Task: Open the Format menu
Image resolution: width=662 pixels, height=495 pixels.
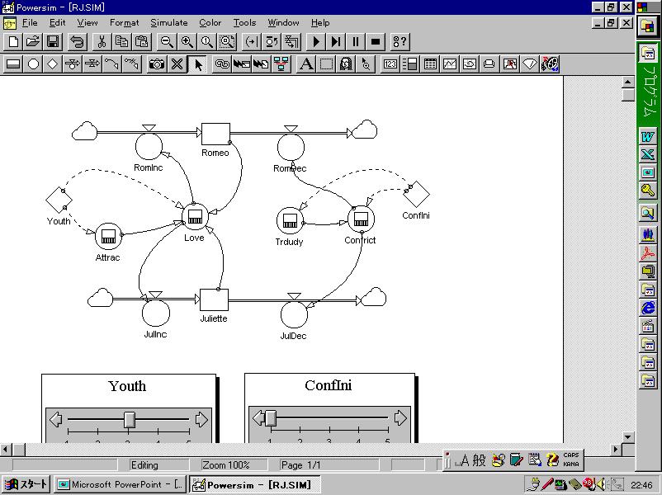Action: tap(124, 23)
